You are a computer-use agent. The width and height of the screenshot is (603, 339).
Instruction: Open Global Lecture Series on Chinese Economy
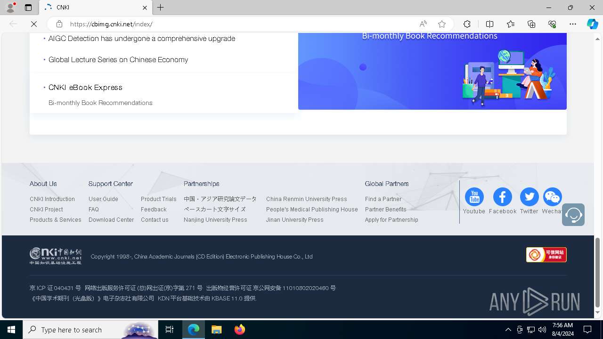[118, 60]
